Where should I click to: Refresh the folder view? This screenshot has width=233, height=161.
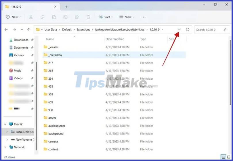click(188, 29)
